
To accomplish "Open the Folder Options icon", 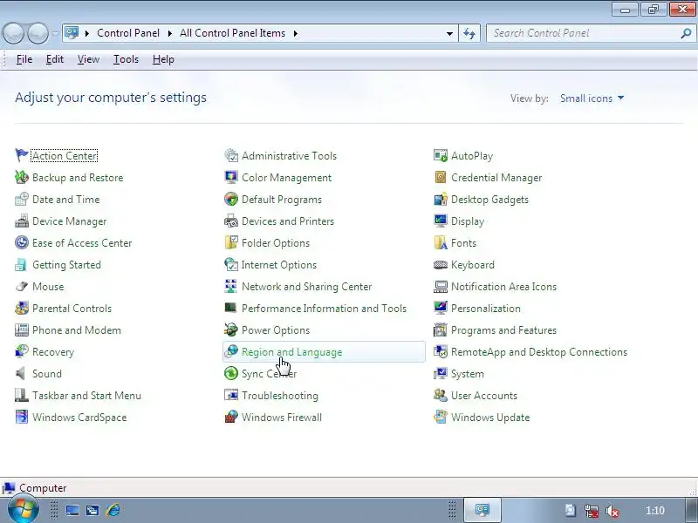I will [231, 242].
